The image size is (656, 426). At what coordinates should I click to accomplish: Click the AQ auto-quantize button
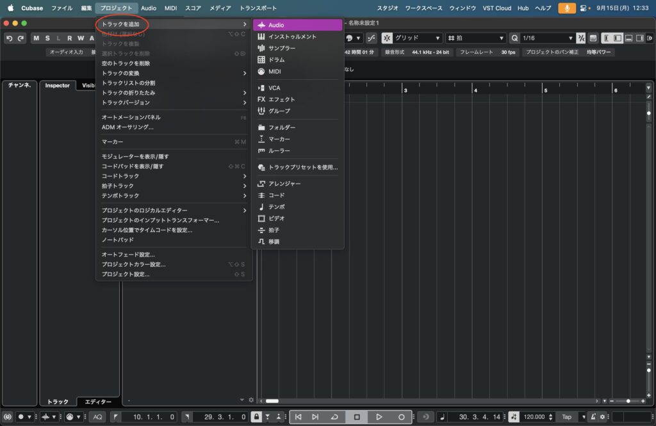(97, 417)
